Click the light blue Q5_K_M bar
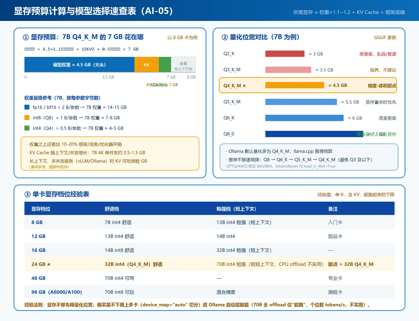 point(301,102)
